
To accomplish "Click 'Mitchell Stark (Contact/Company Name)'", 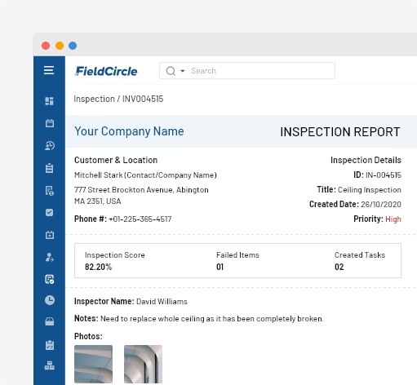I will coord(145,175).
